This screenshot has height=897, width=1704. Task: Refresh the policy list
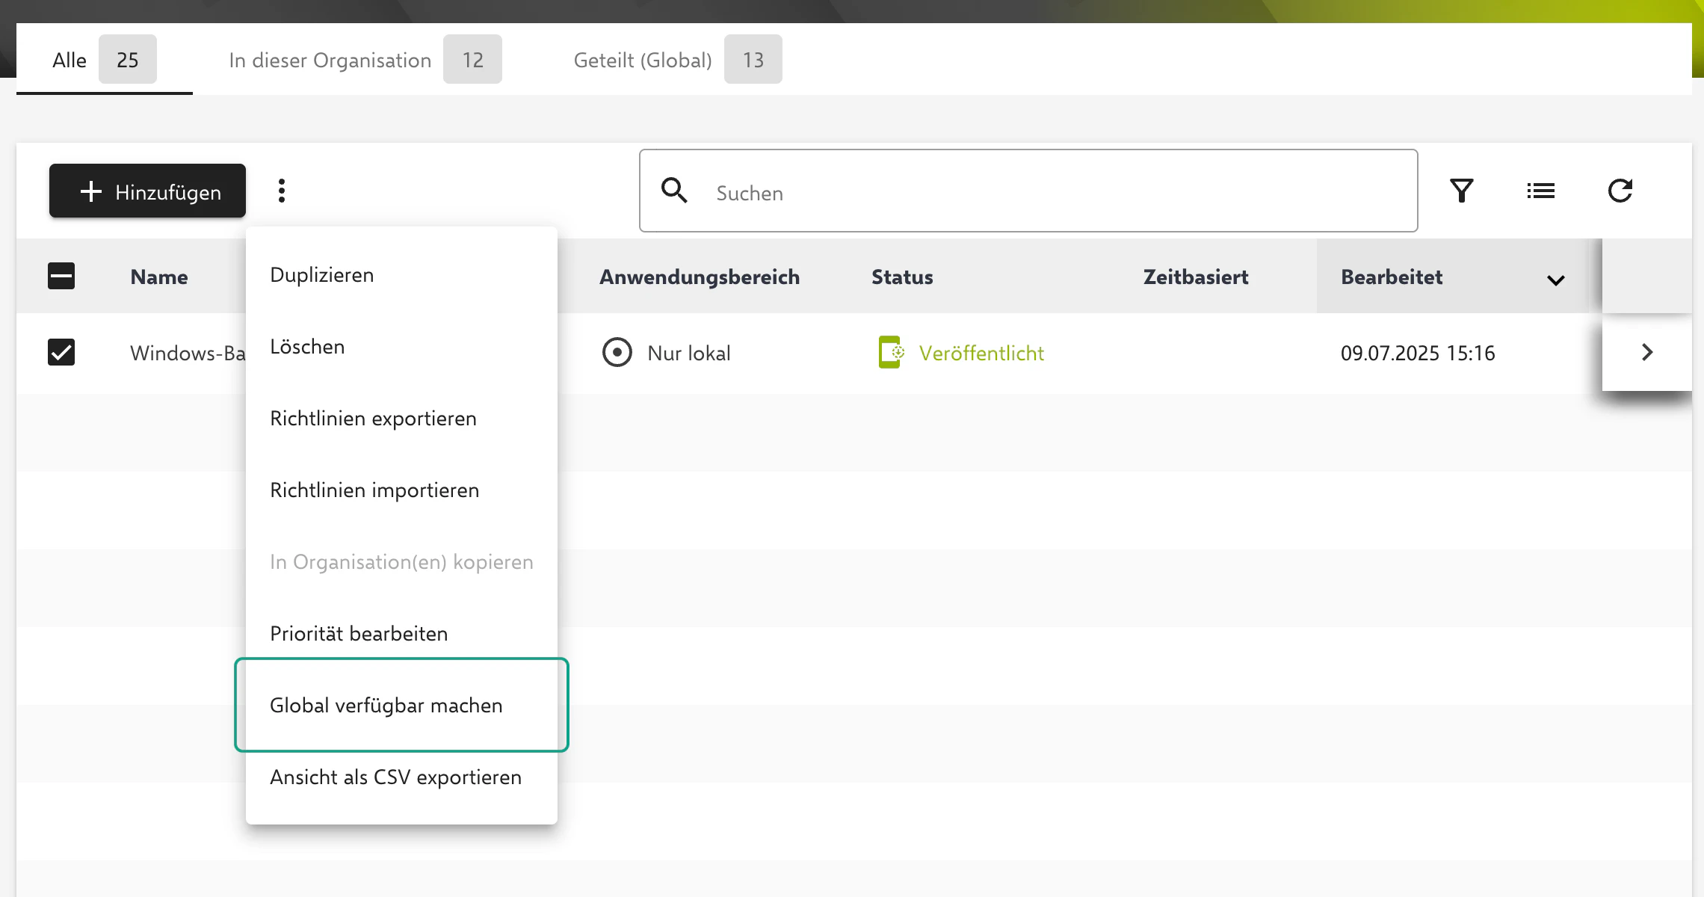1620,191
